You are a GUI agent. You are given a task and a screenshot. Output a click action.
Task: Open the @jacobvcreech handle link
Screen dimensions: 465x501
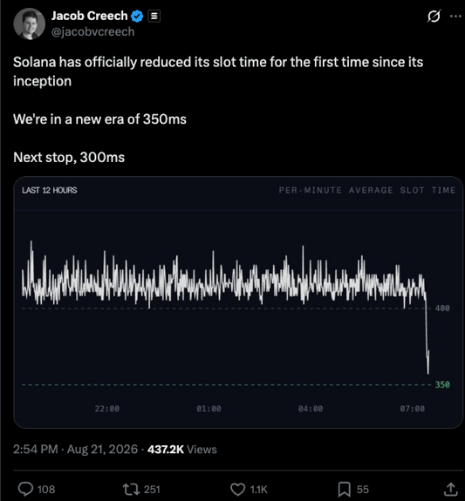(x=92, y=32)
